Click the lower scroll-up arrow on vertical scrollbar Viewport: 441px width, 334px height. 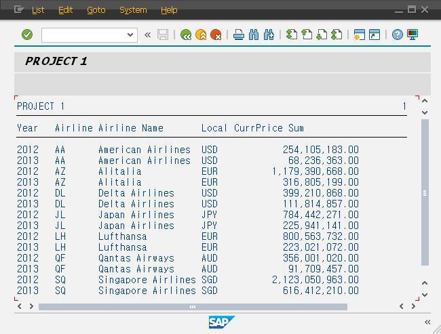(425, 283)
